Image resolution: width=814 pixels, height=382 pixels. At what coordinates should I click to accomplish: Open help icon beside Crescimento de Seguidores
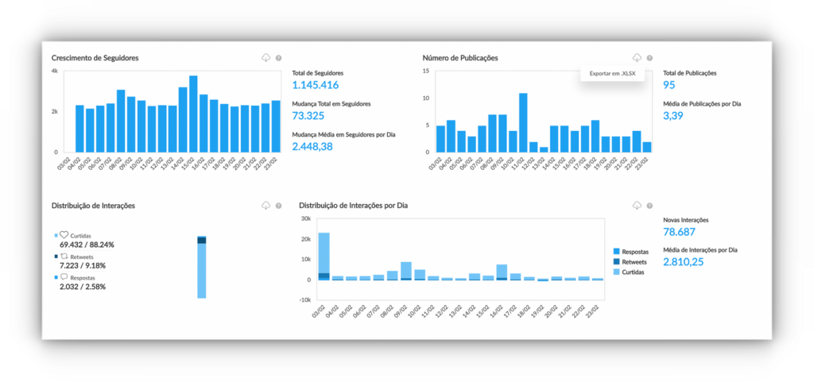click(278, 58)
